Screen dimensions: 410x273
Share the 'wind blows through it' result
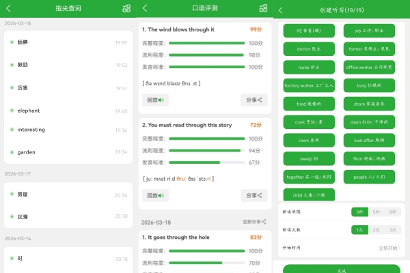point(254,100)
